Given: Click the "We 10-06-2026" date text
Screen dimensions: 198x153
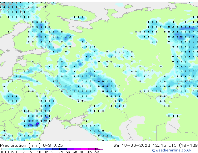Looking at the screenshot, I should pyautogui.click(x=132, y=146).
